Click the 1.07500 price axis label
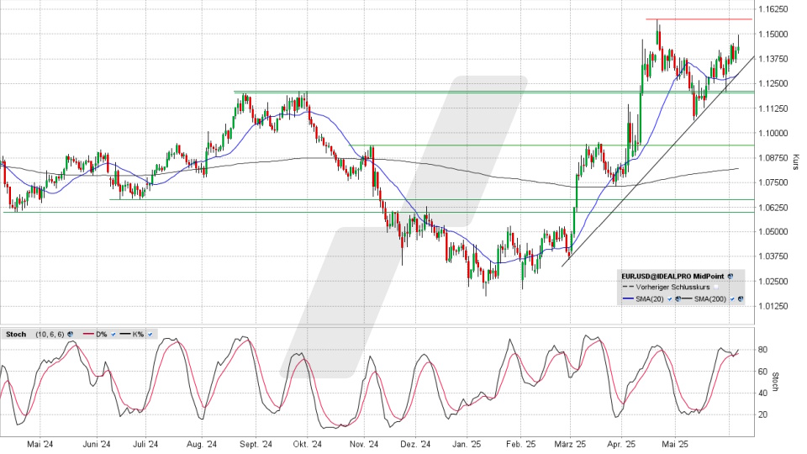The width and height of the screenshot is (807, 454). (774, 182)
